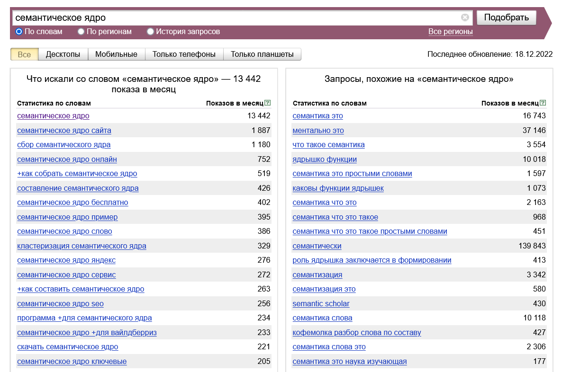The width and height of the screenshot is (562, 372).
Task: Open the 'Все регионы' region selector
Action: [x=450, y=32]
